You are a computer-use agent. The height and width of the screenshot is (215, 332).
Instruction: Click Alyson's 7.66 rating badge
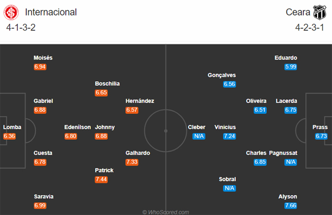point(290,206)
